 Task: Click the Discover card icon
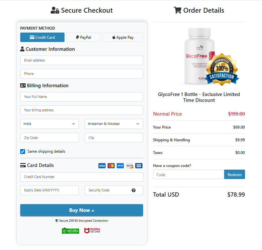click(x=129, y=166)
